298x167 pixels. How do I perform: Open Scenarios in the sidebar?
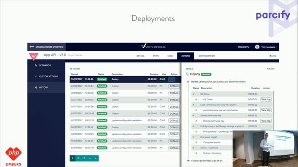(47, 65)
